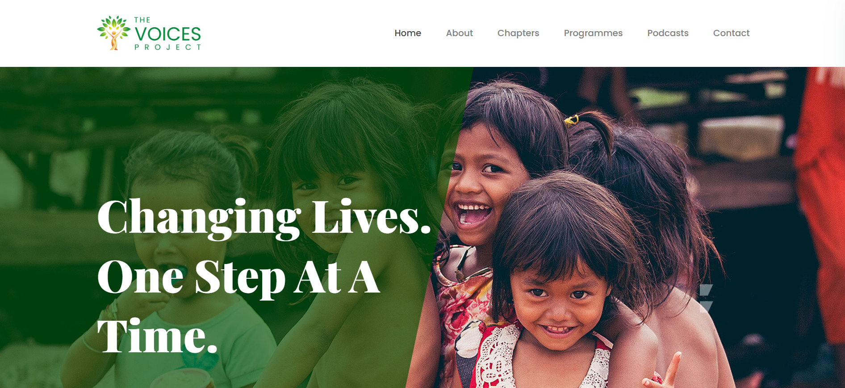
Task: Click the white angular shapes on photo
Action: [x=706, y=297]
